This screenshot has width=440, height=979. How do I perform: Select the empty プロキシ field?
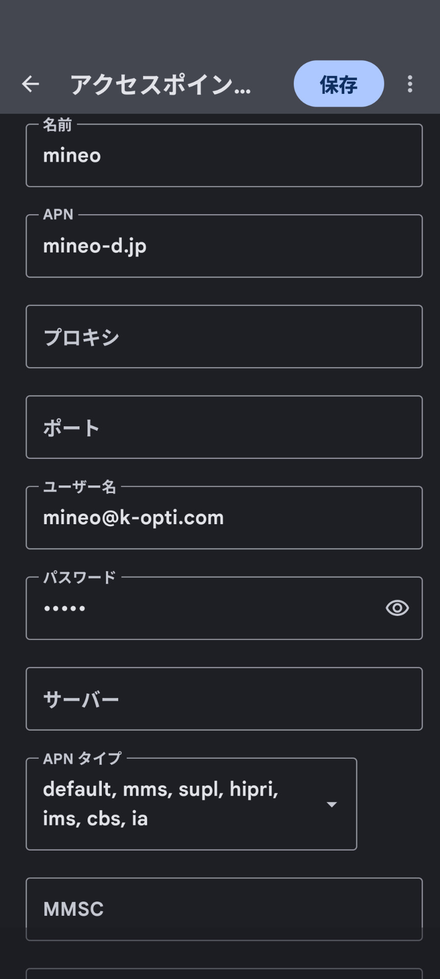224,337
